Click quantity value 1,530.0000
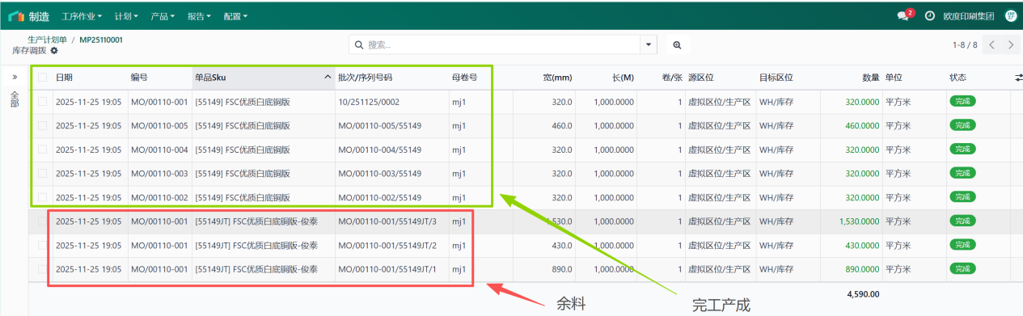1023x316 pixels. pos(859,221)
